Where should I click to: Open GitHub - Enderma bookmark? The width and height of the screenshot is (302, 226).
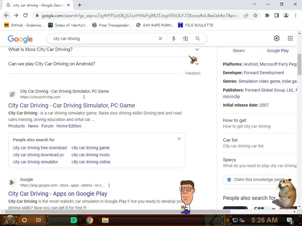coord(24,25)
